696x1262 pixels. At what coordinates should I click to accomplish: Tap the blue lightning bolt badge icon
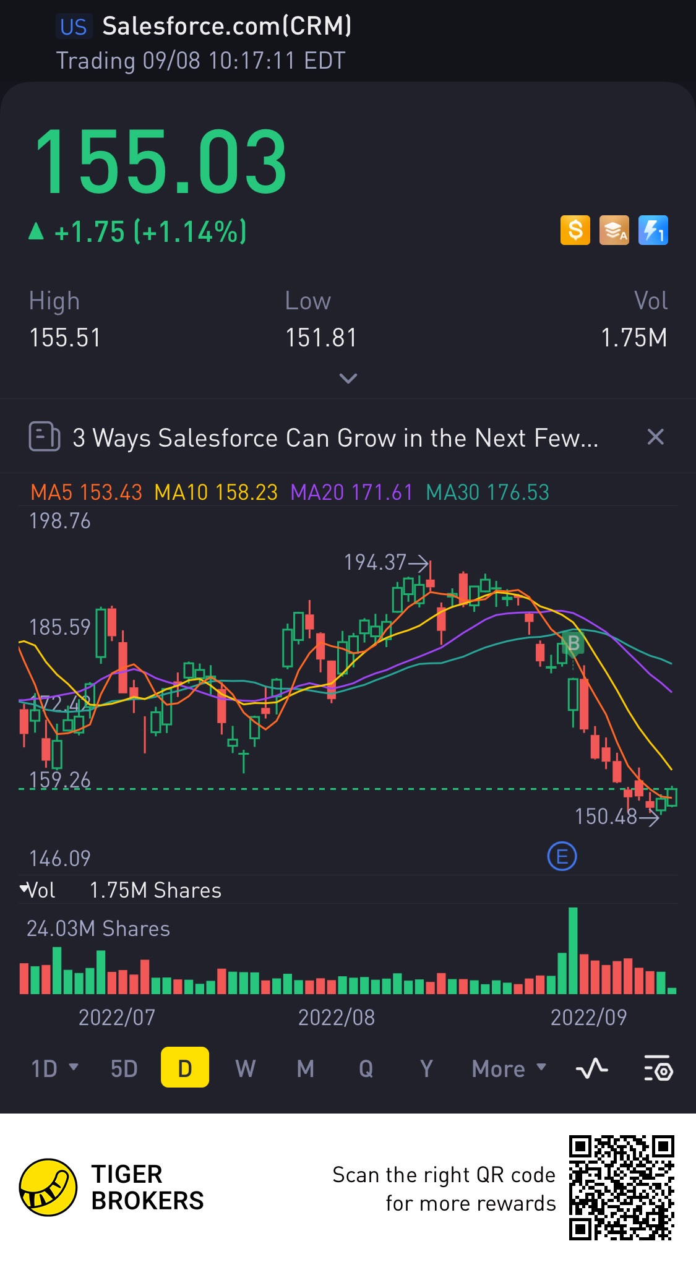point(653,230)
